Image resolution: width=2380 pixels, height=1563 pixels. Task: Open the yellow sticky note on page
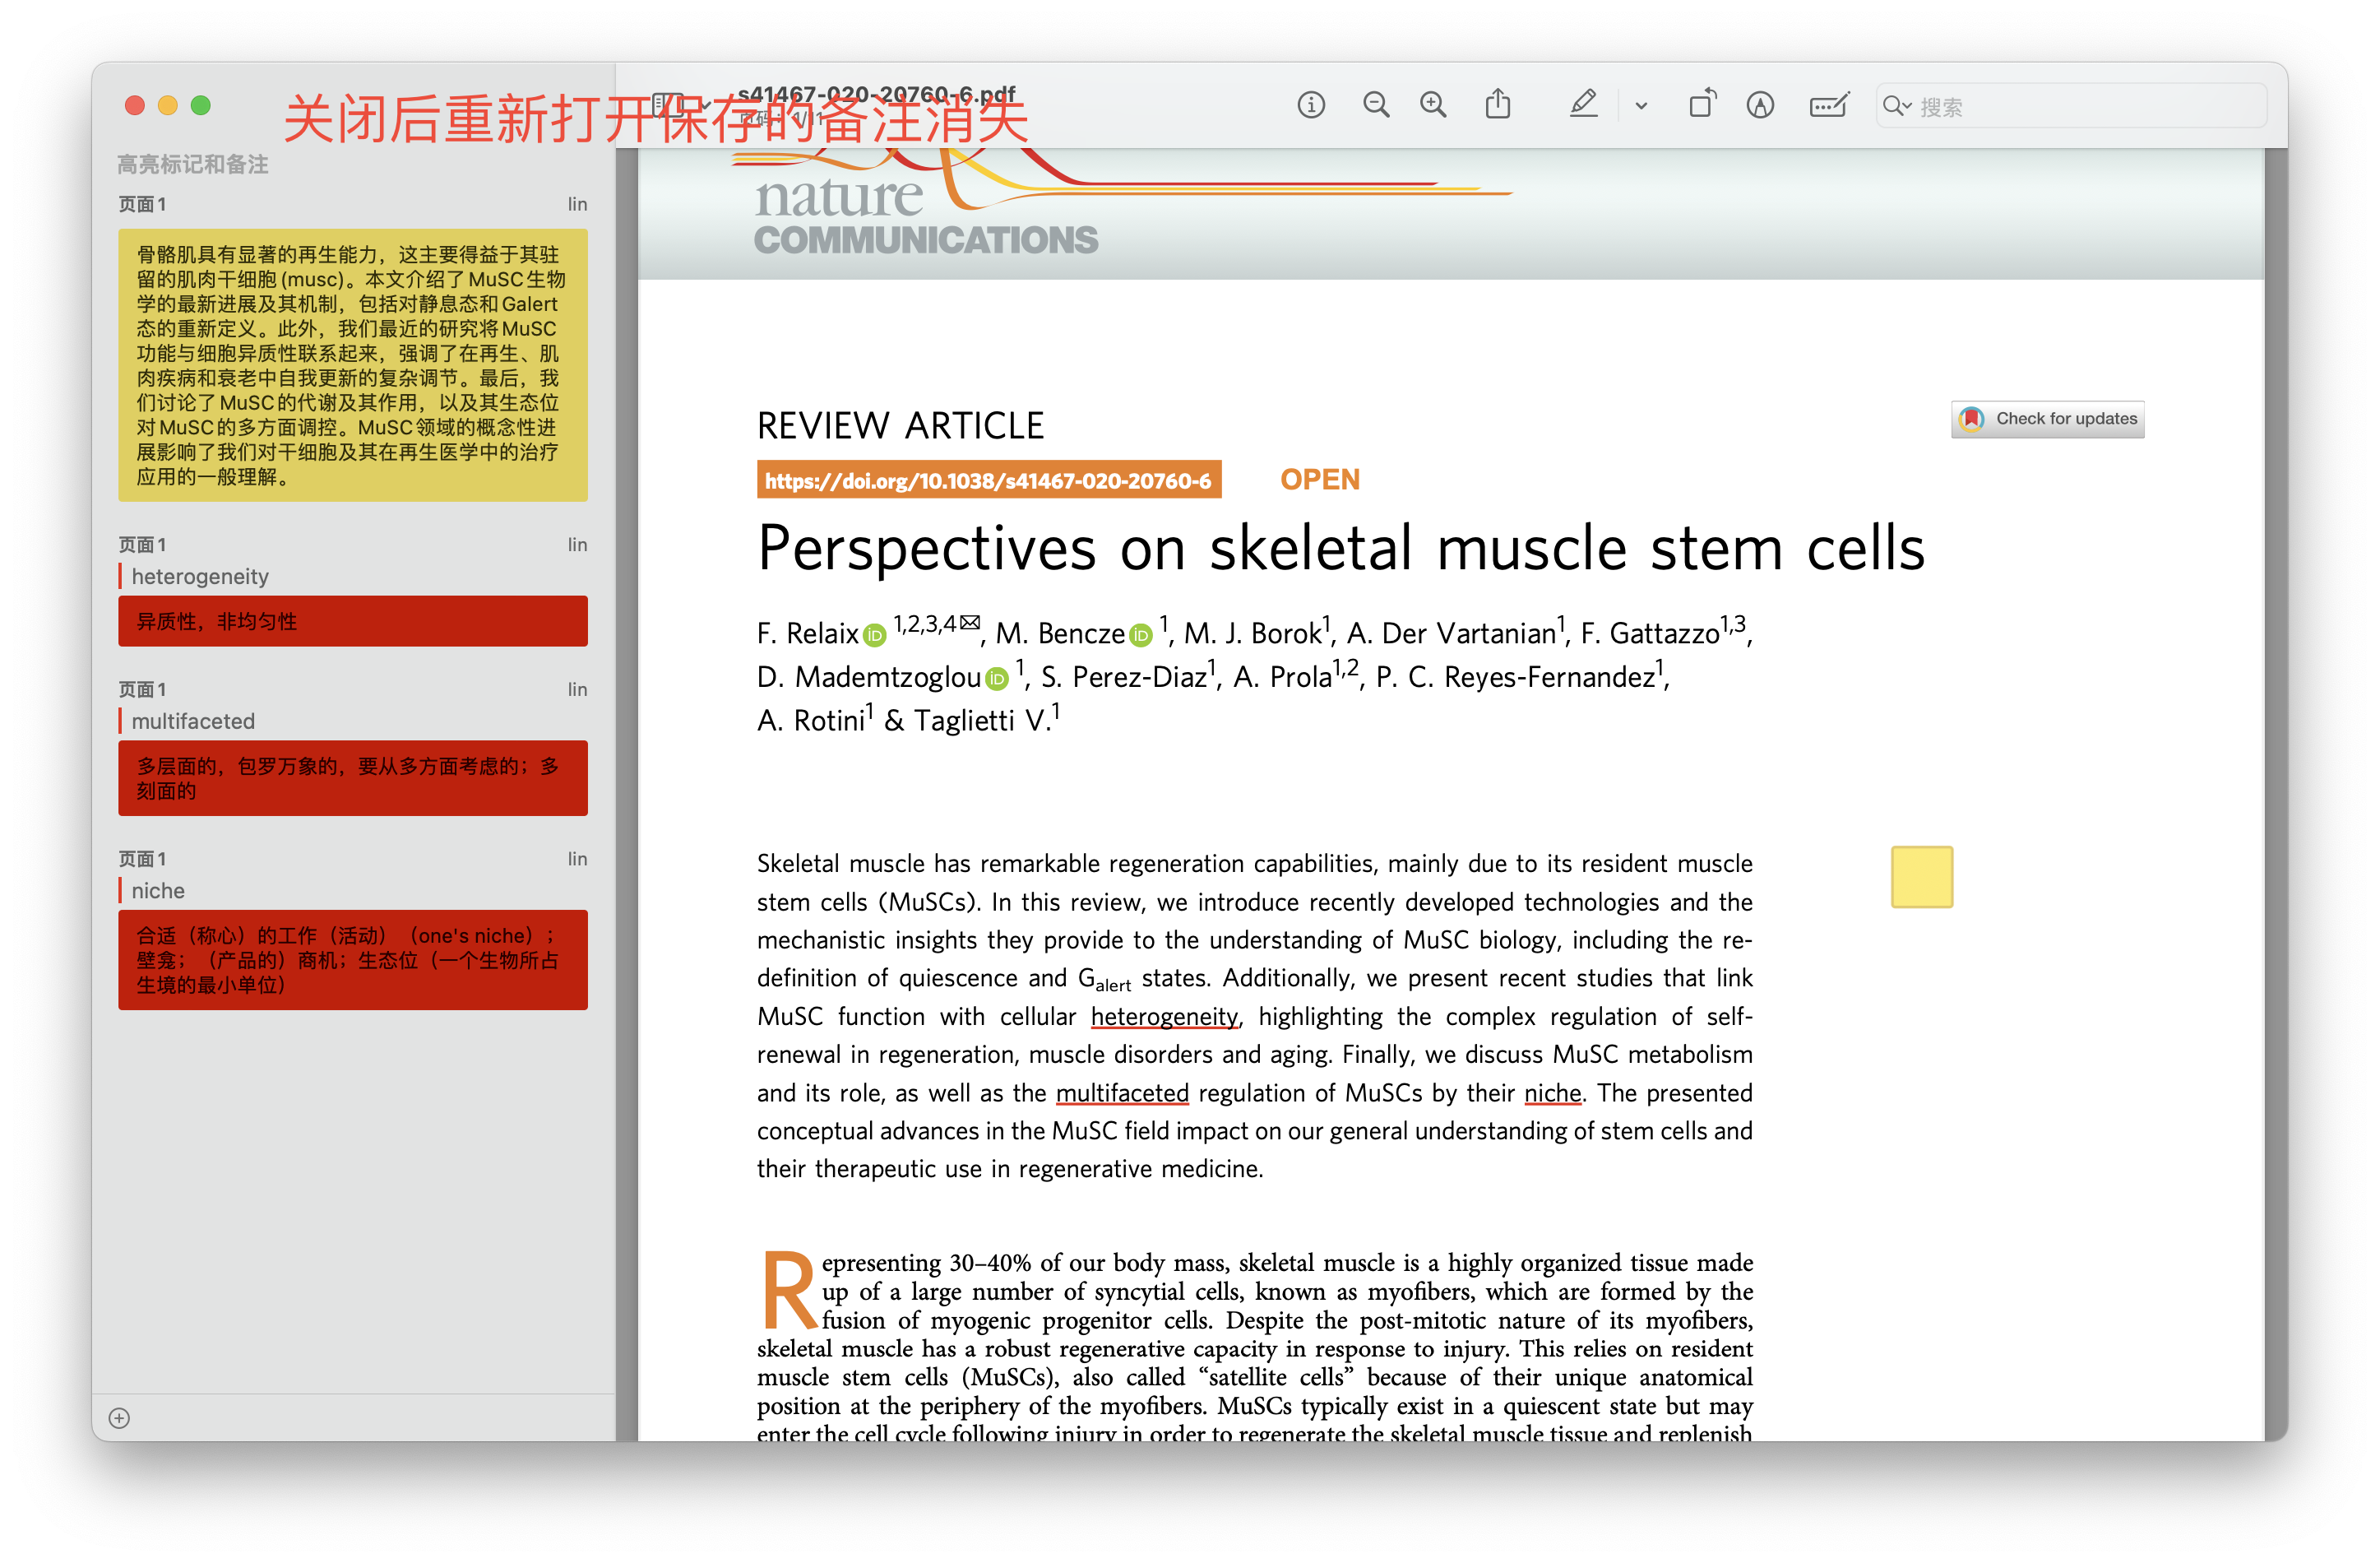click(x=1921, y=877)
